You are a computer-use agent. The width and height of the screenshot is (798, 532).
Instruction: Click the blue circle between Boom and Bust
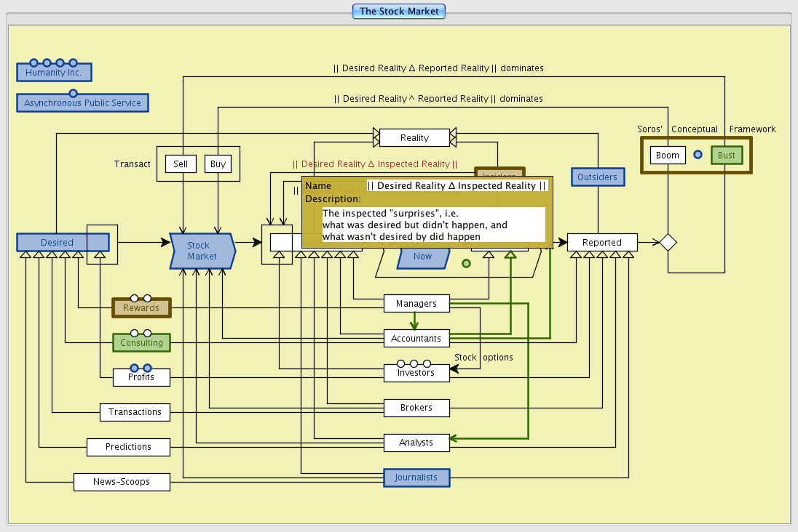pyautogui.click(x=698, y=155)
